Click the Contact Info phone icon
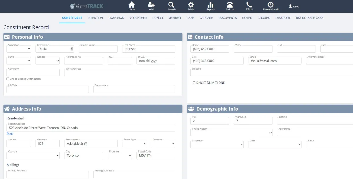The height and width of the screenshot is (179, 353). [190, 37]
